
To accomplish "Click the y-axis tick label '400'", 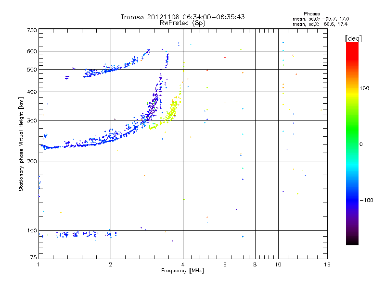I will [x=32, y=92].
